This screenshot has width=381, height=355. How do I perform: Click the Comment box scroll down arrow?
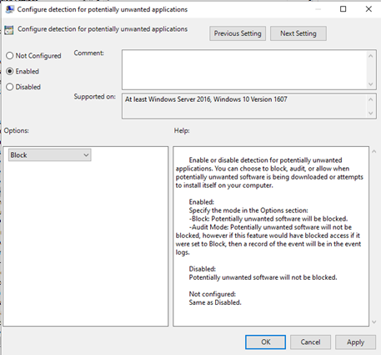coord(370,84)
